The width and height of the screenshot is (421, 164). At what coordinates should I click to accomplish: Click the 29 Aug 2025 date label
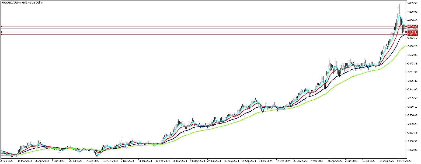[387, 161]
